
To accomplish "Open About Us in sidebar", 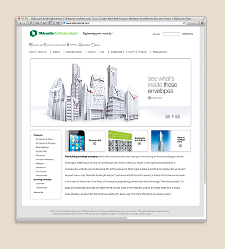I will point(38,192).
